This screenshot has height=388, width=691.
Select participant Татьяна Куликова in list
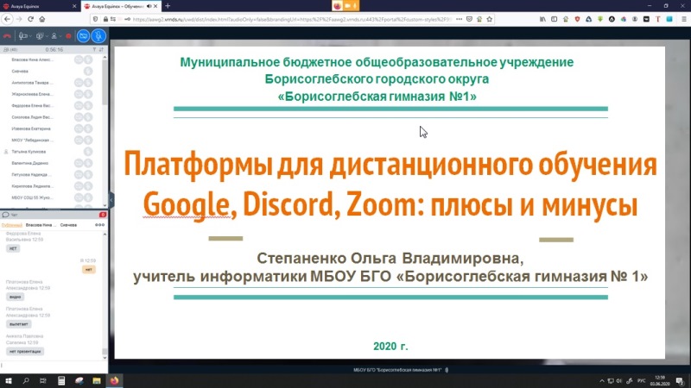(x=30, y=151)
